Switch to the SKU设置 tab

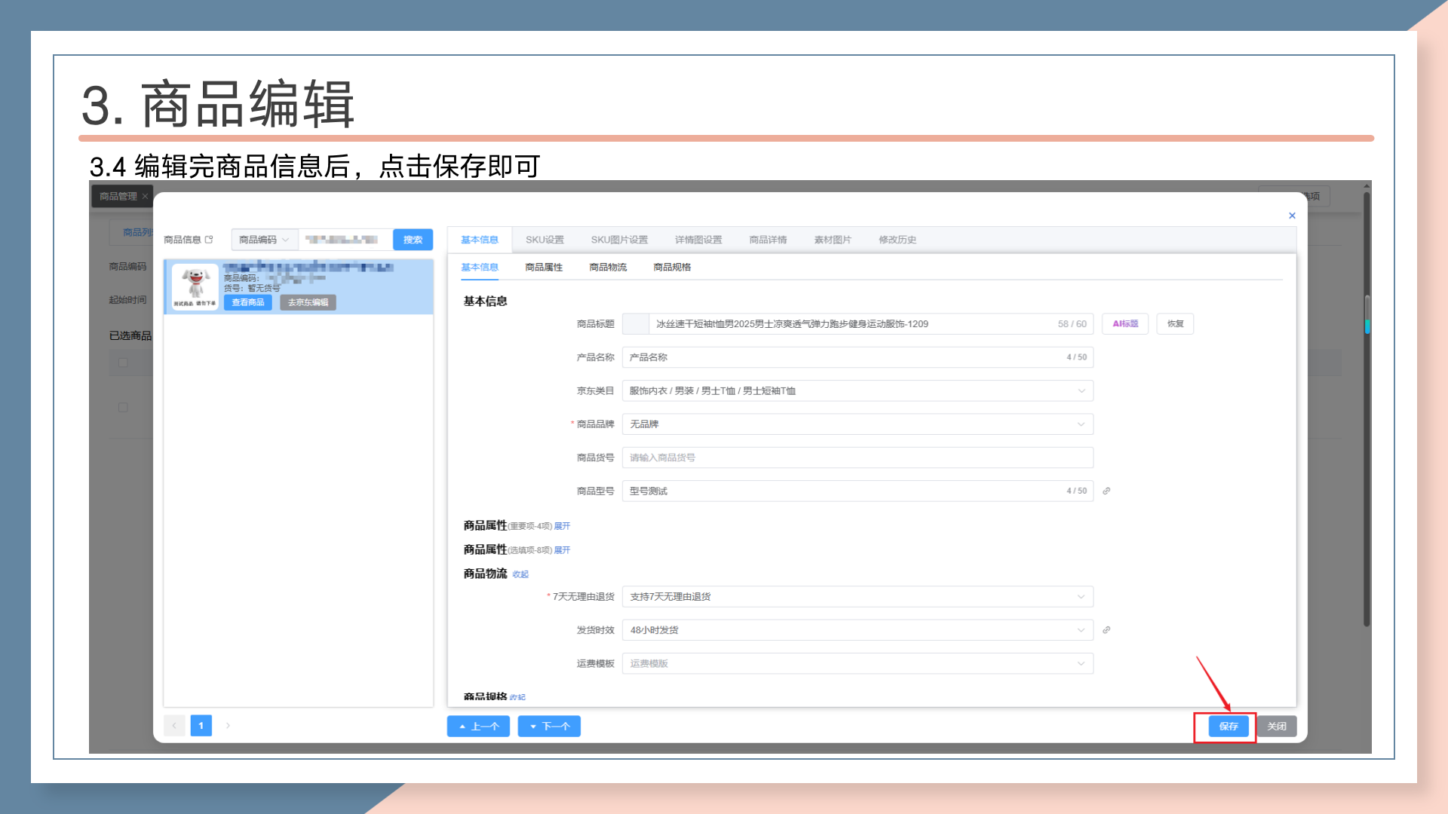(545, 240)
